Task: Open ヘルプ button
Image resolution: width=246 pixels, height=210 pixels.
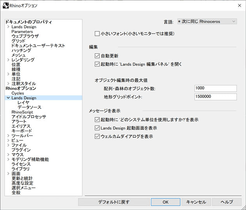Action: point(227,202)
